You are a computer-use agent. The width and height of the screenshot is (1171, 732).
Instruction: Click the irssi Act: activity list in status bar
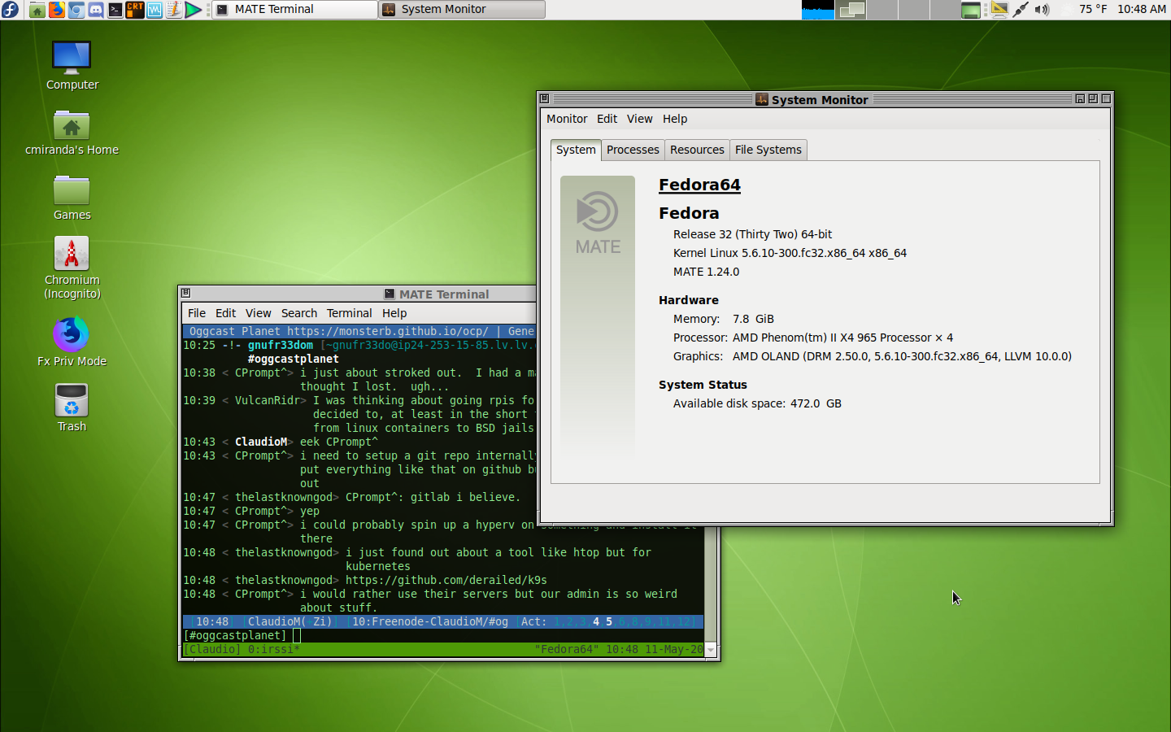coord(608,621)
